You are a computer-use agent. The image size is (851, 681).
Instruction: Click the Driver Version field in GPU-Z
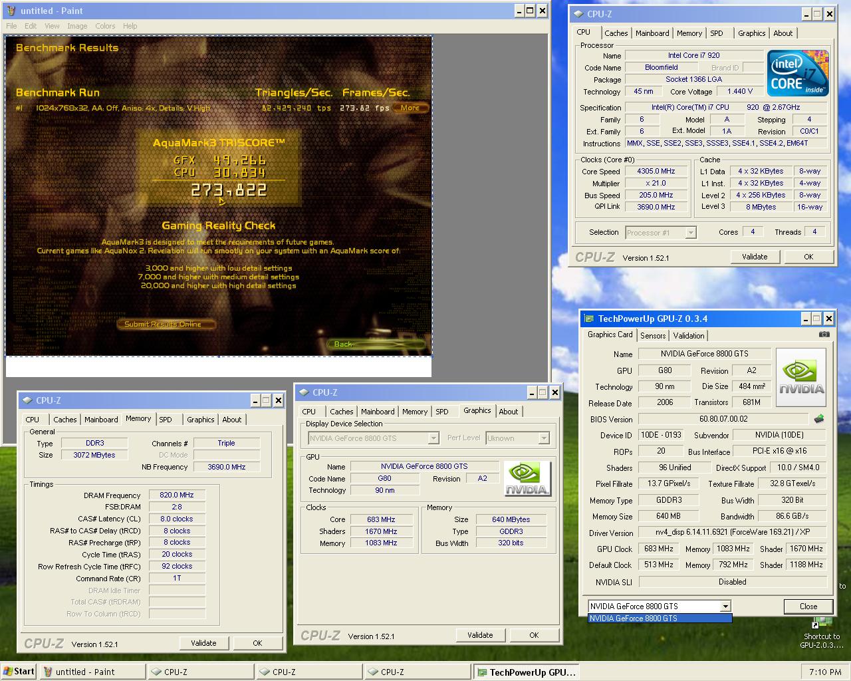click(x=732, y=533)
